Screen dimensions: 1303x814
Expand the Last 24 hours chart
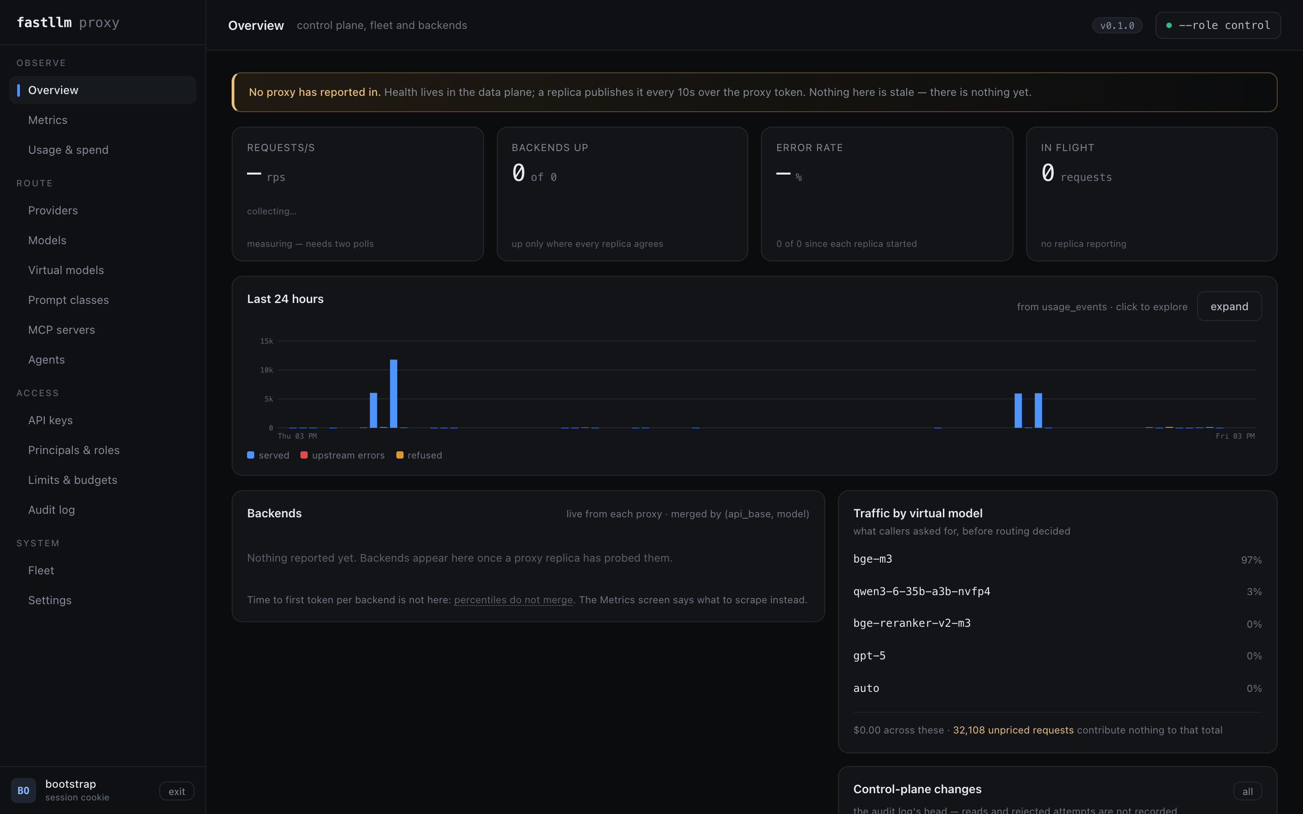pyautogui.click(x=1229, y=306)
